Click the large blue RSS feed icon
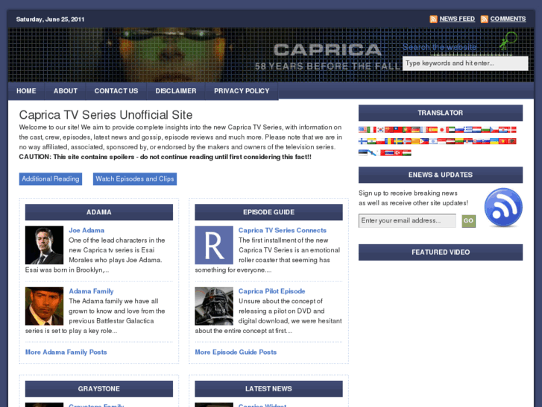The height and width of the screenshot is (407, 542). (503, 208)
